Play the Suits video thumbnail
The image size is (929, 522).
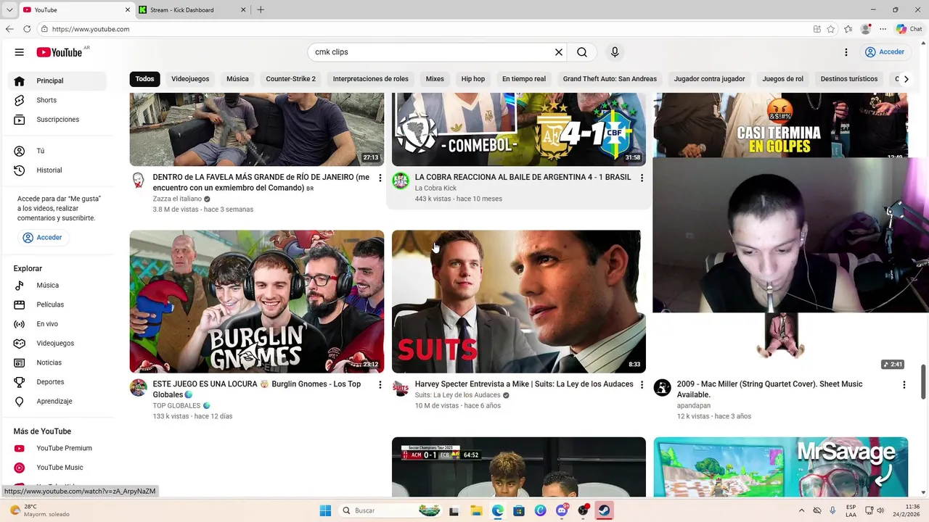tap(519, 302)
